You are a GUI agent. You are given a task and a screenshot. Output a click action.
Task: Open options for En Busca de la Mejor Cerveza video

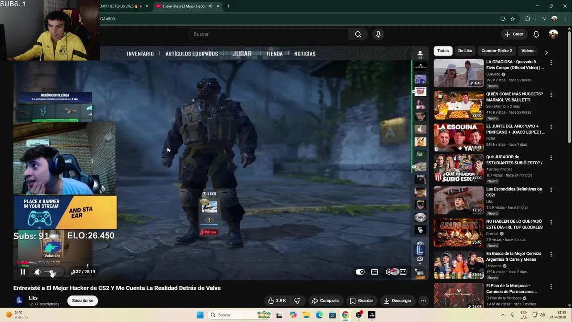(x=551, y=255)
